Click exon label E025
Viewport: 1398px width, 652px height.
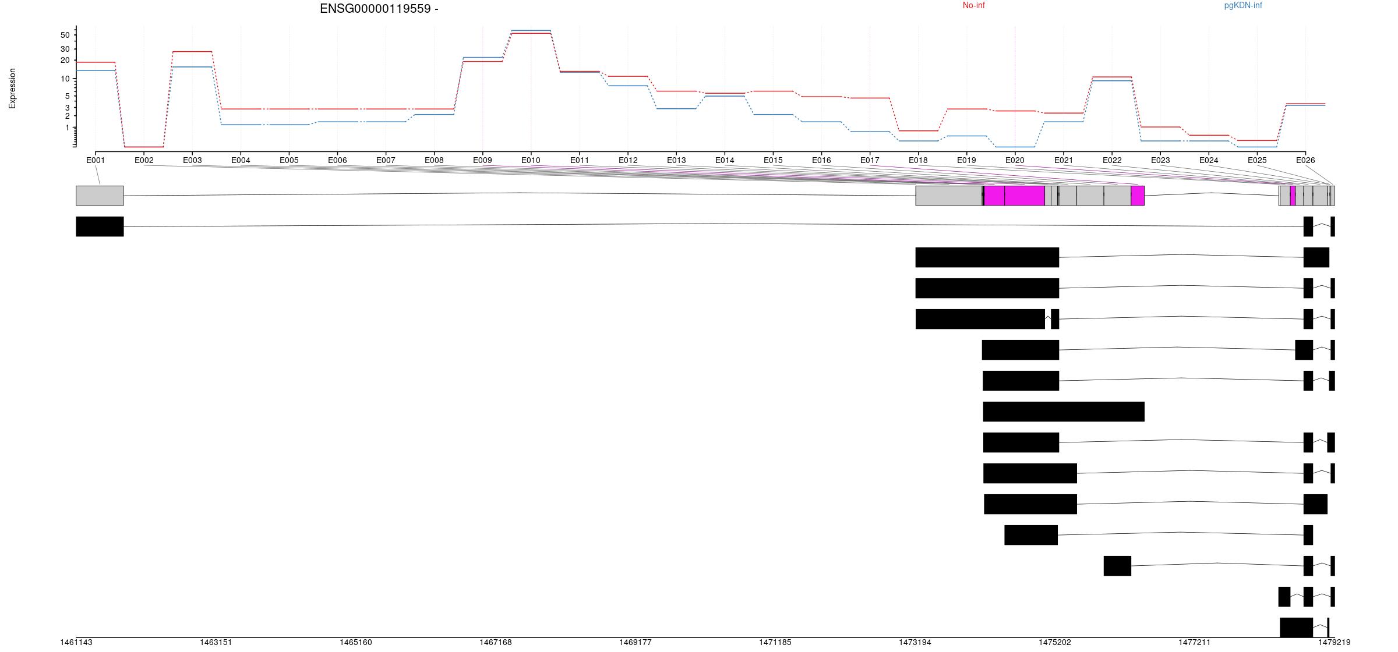click(x=1257, y=160)
